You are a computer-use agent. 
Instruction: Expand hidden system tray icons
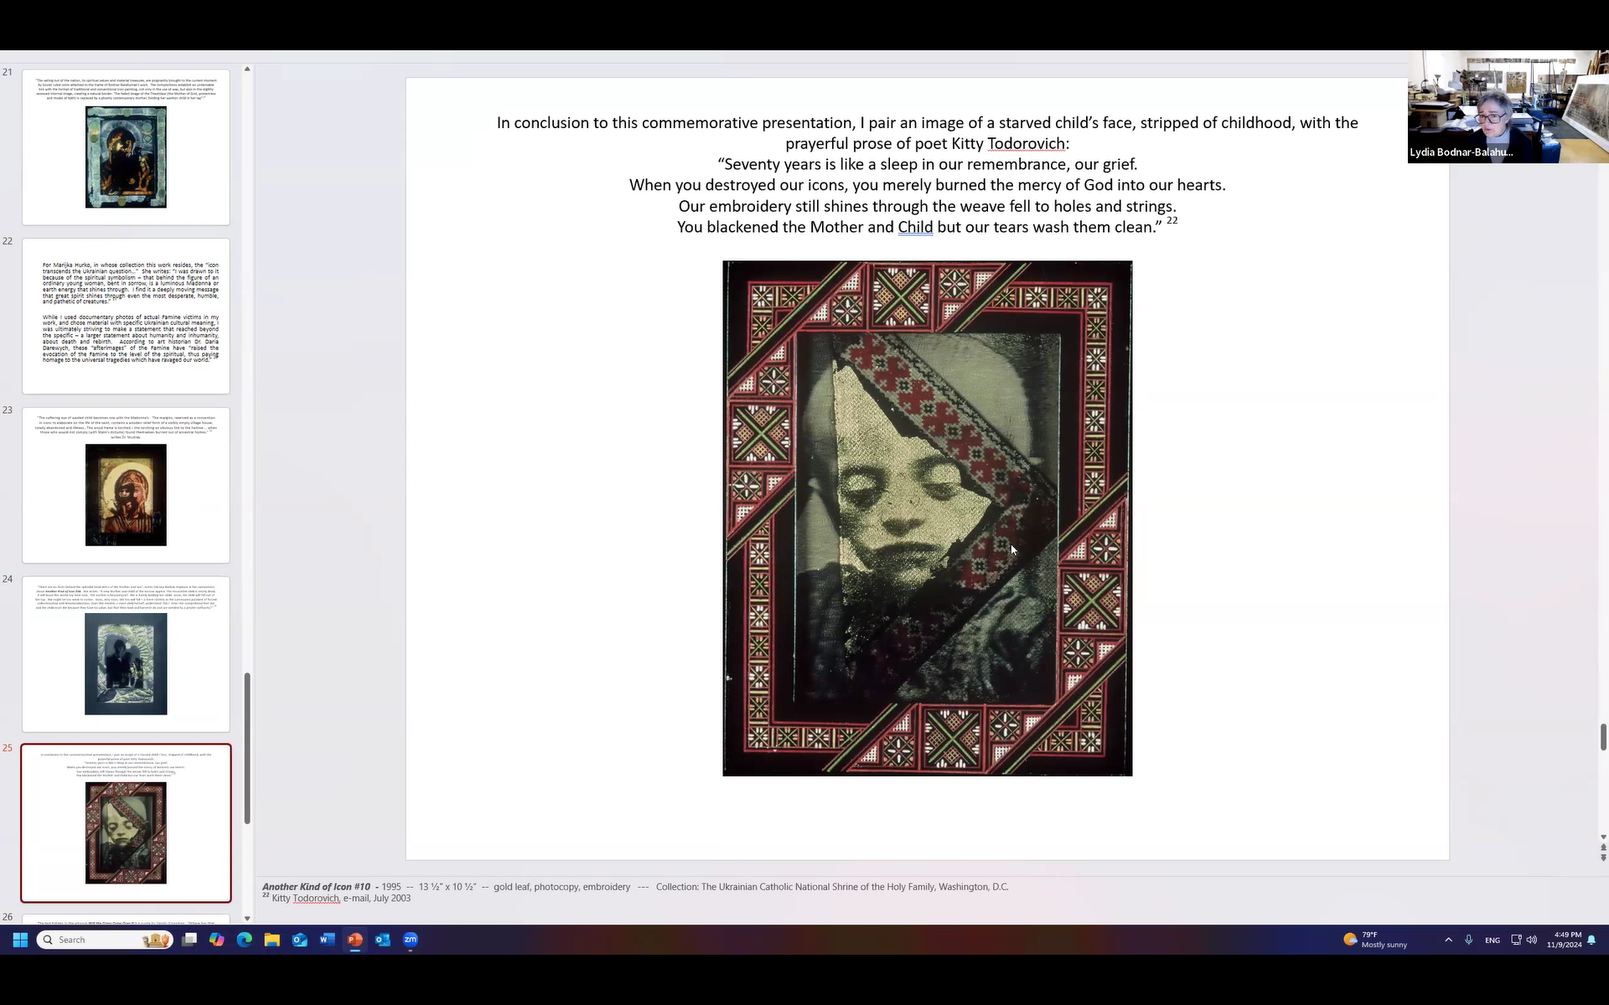coord(1448,940)
